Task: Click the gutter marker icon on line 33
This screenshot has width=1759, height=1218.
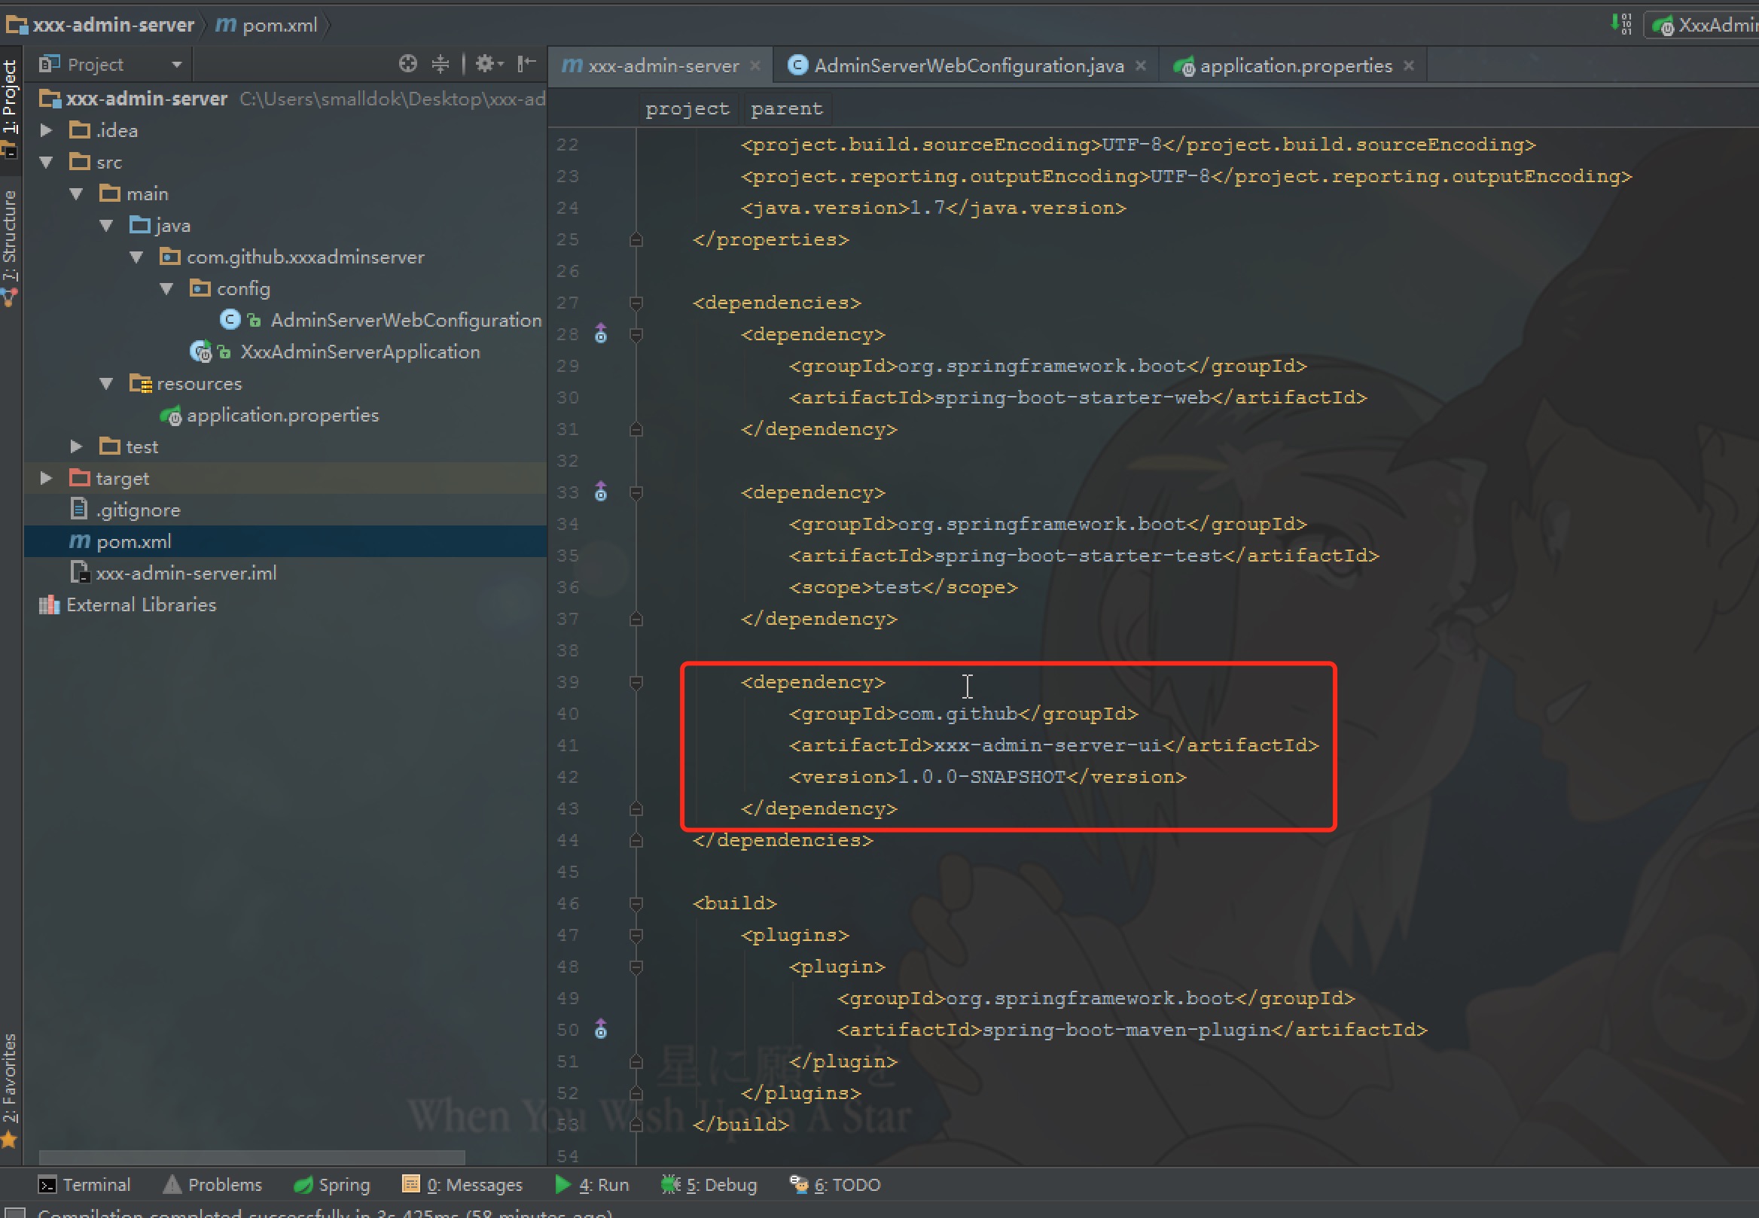Action: pos(601,492)
